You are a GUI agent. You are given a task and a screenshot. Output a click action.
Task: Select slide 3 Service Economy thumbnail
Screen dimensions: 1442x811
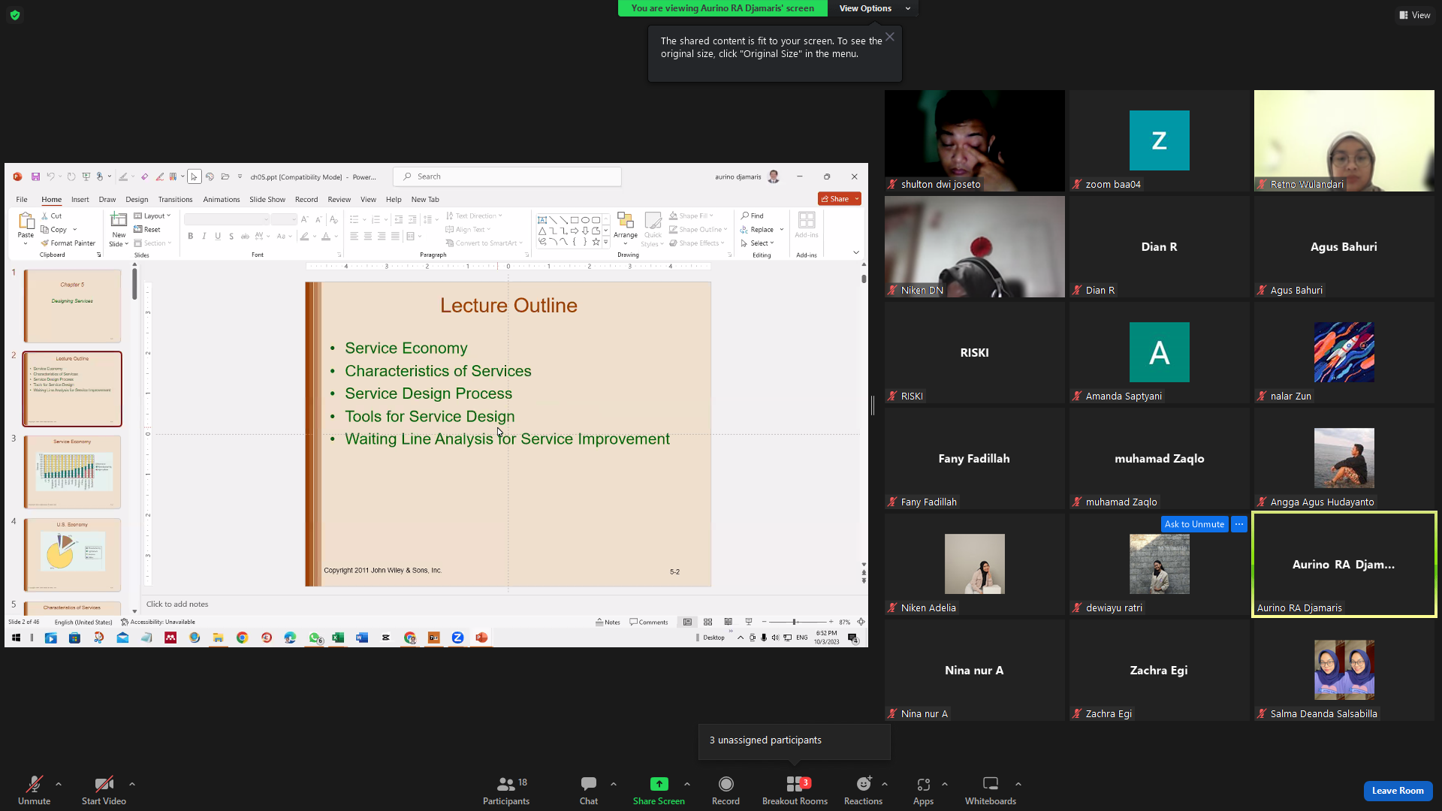click(x=72, y=472)
